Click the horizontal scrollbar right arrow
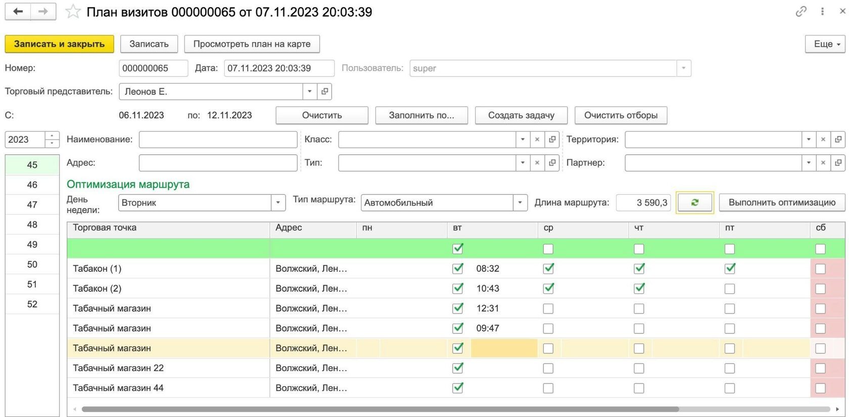The image size is (849, 417). click(837, 409)
